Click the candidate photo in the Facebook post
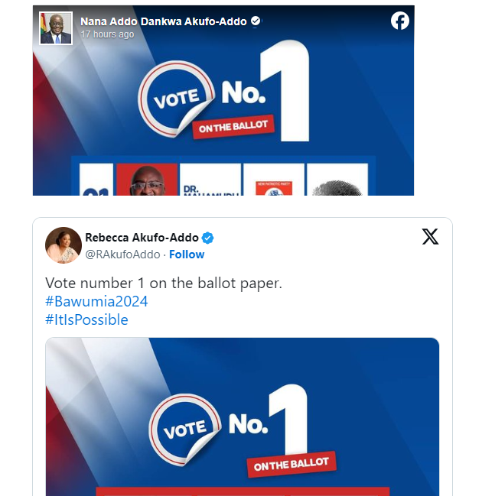495x496 pixels. click(x=146, y=180)
